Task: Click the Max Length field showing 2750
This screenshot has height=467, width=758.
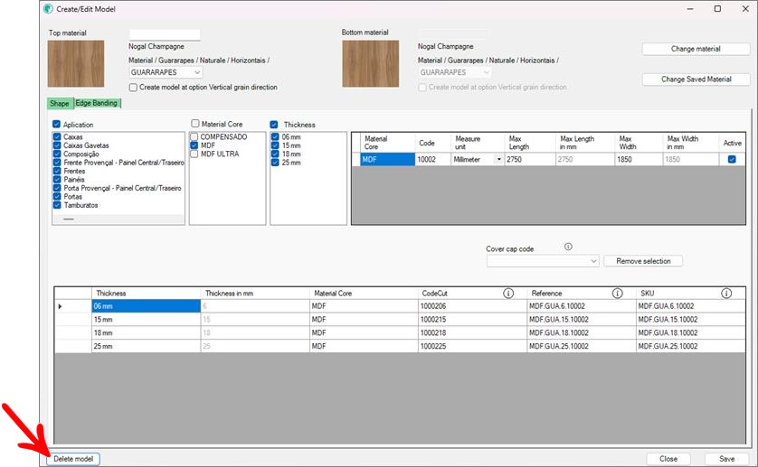Action: [526, 160]
